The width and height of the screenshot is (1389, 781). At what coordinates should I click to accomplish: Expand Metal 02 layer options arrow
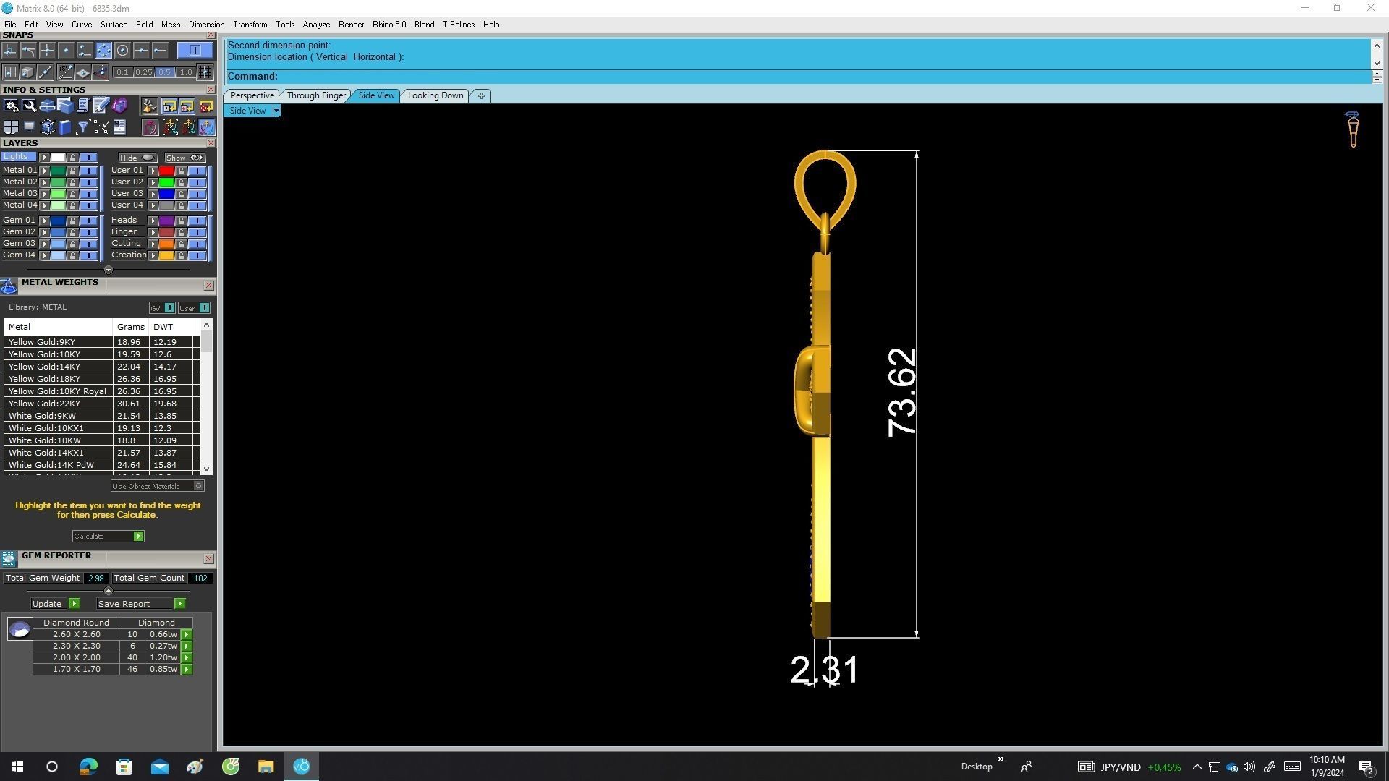pyautogui.click(x=44, y=182)
